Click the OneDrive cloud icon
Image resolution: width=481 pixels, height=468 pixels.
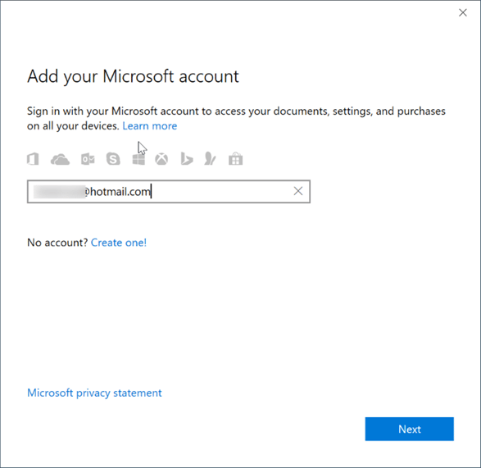click(60, 160)
